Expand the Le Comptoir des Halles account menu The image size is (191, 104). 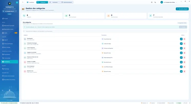176,2
